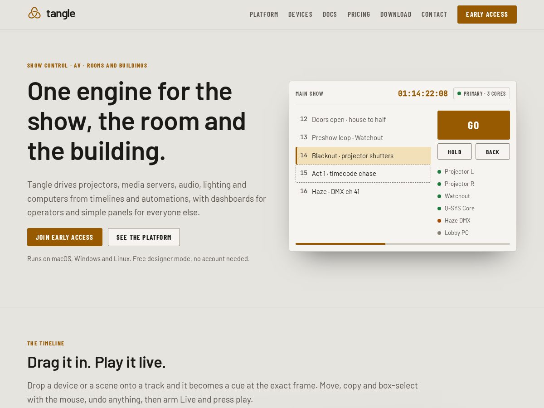Open the Pricing page link
Image resolution: width=544 pixels, height=408 pixels.
359,14
